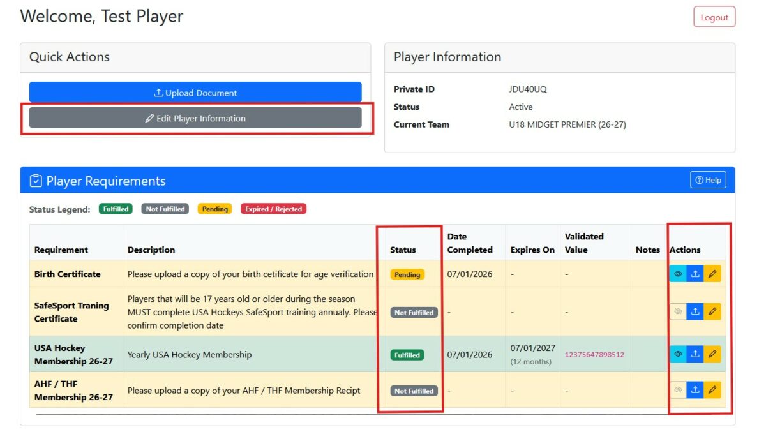The width and height of the screenshot is (766, 441).
Task: Upload file for AHF / THF Membership
Action: click(695, 389)
